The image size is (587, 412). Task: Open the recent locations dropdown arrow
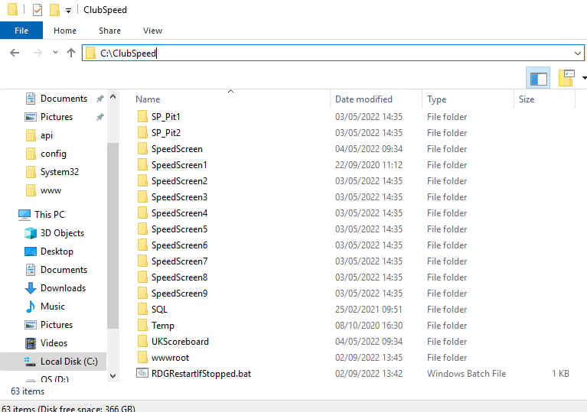click(55, 53)
